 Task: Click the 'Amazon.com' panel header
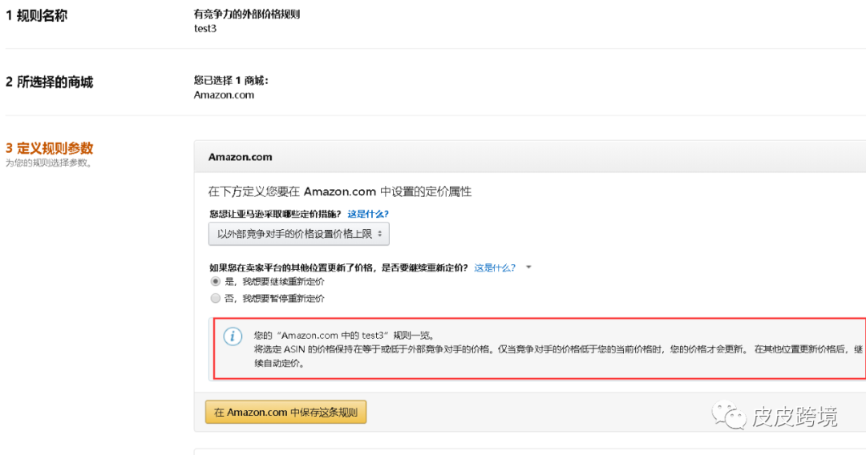pyautogui.click(x=241, y=157)
